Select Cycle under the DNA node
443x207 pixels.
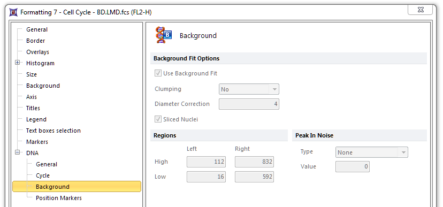(x=43, y=175)
